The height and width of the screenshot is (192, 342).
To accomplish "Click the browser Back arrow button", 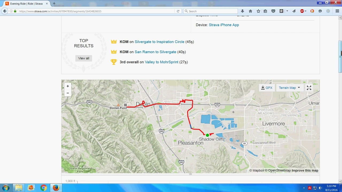I will 5,11.
